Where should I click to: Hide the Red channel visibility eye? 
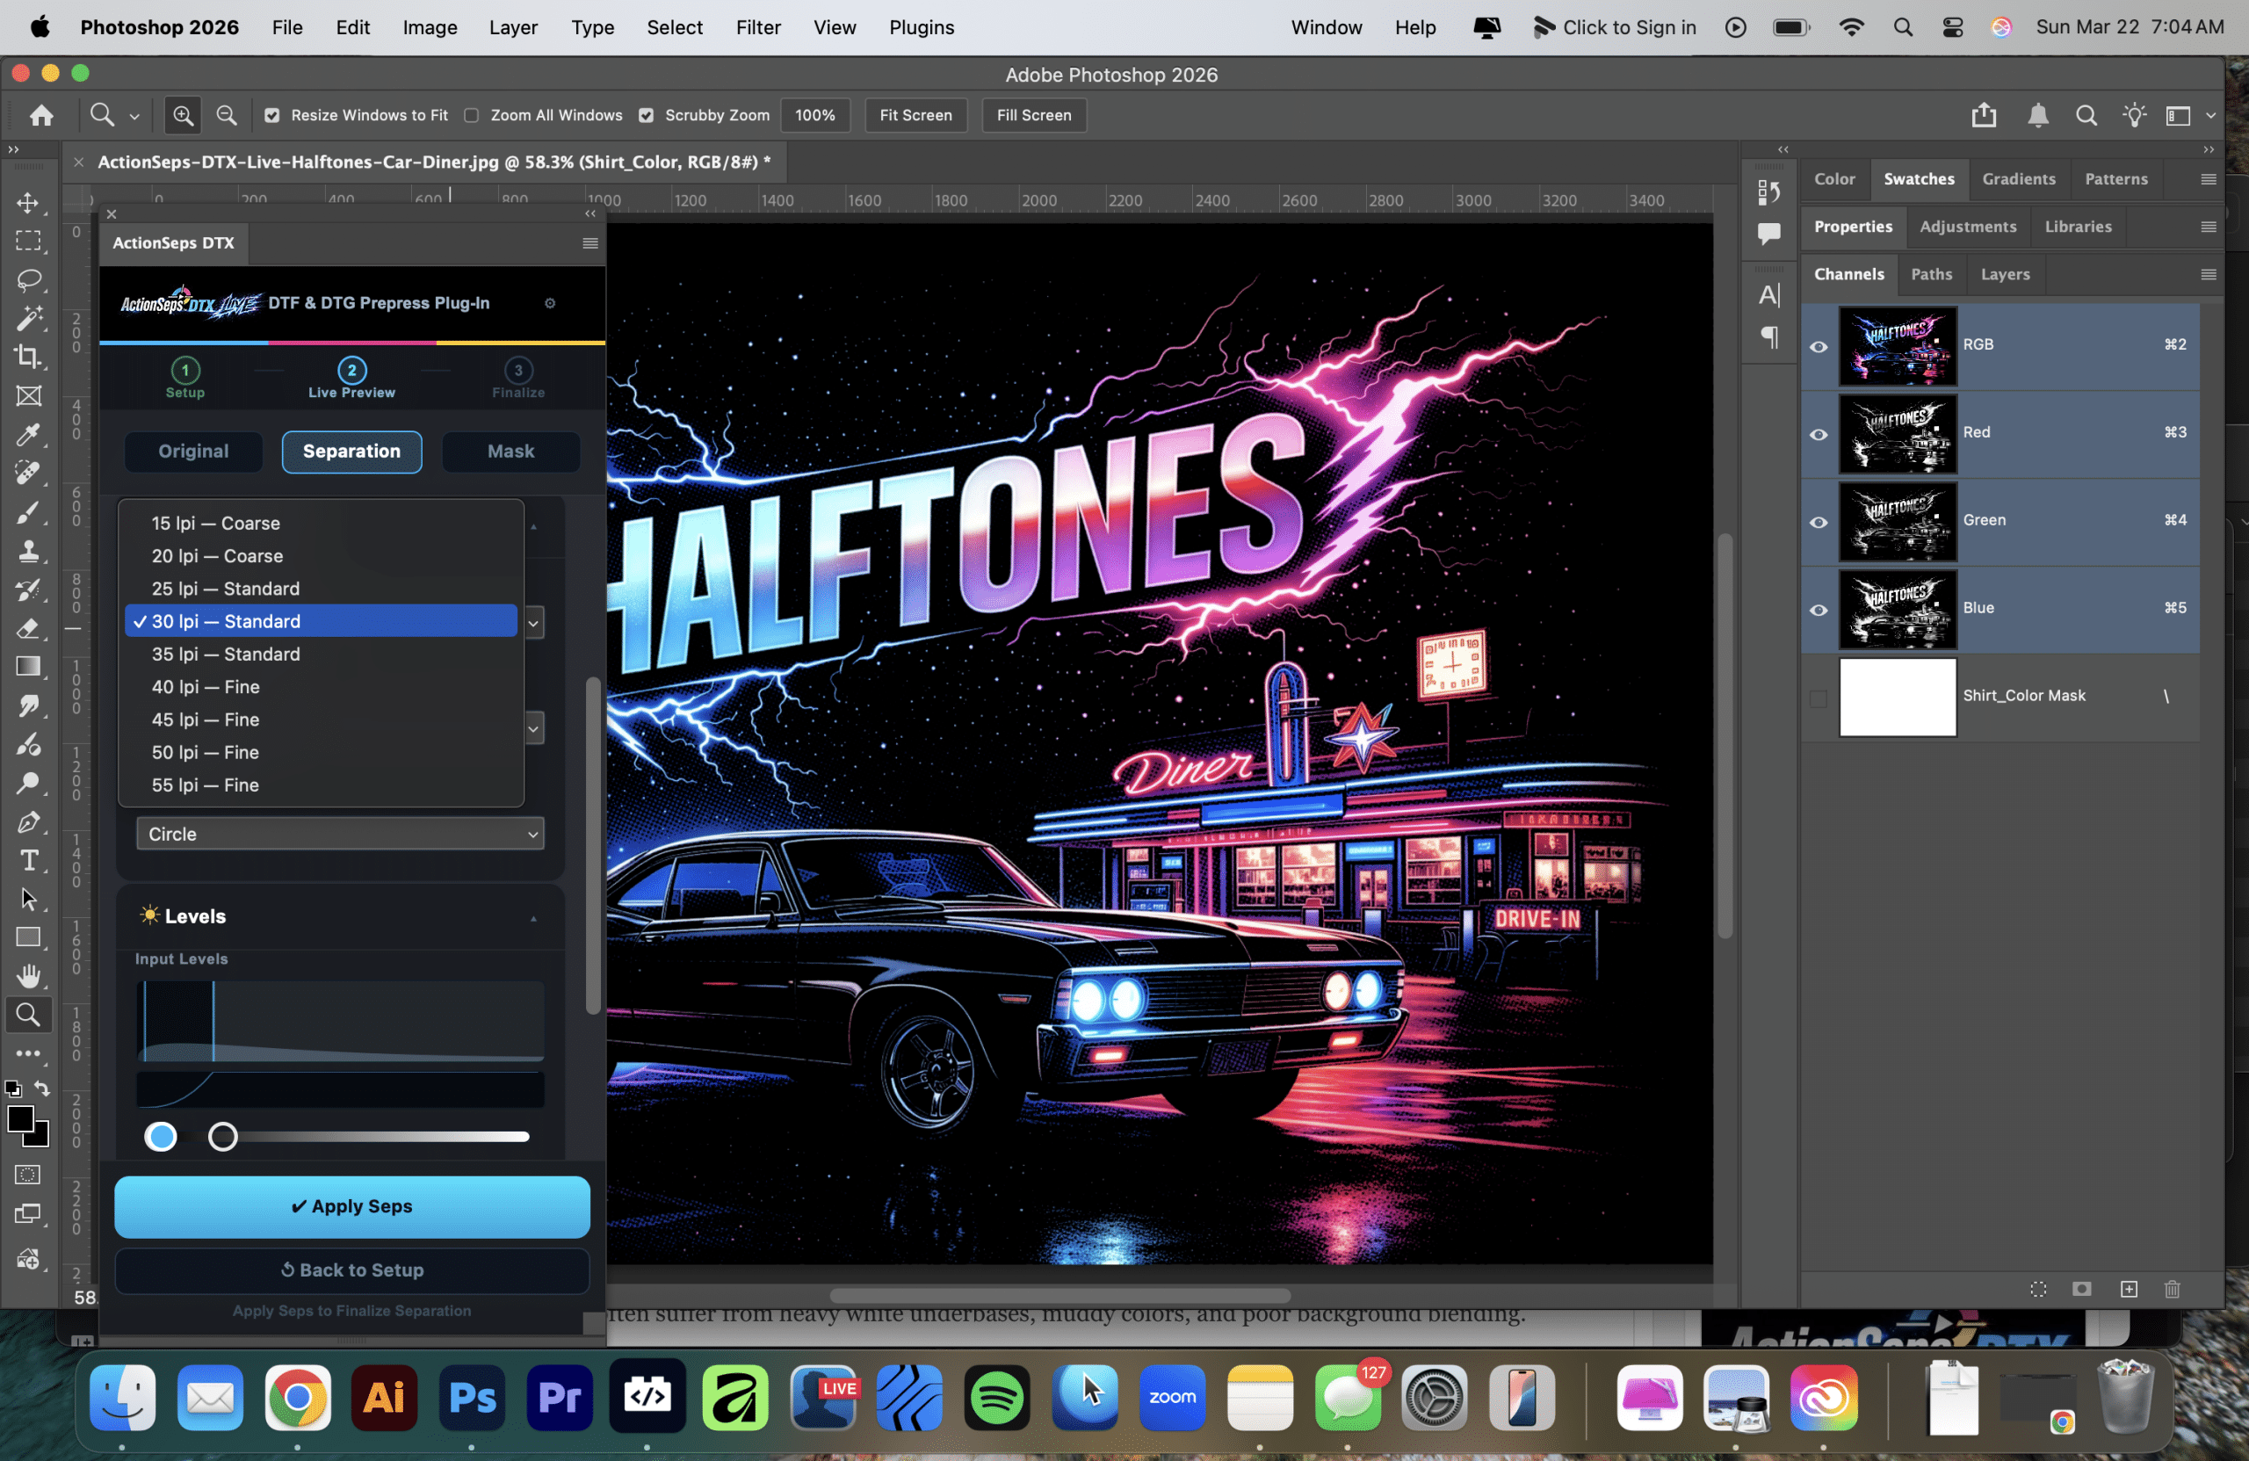1819,434
